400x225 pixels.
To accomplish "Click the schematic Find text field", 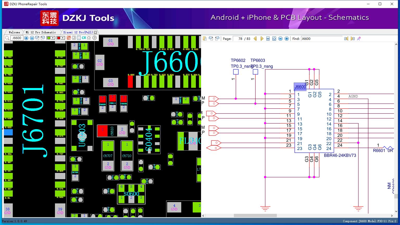I will [x=322, y=39].
